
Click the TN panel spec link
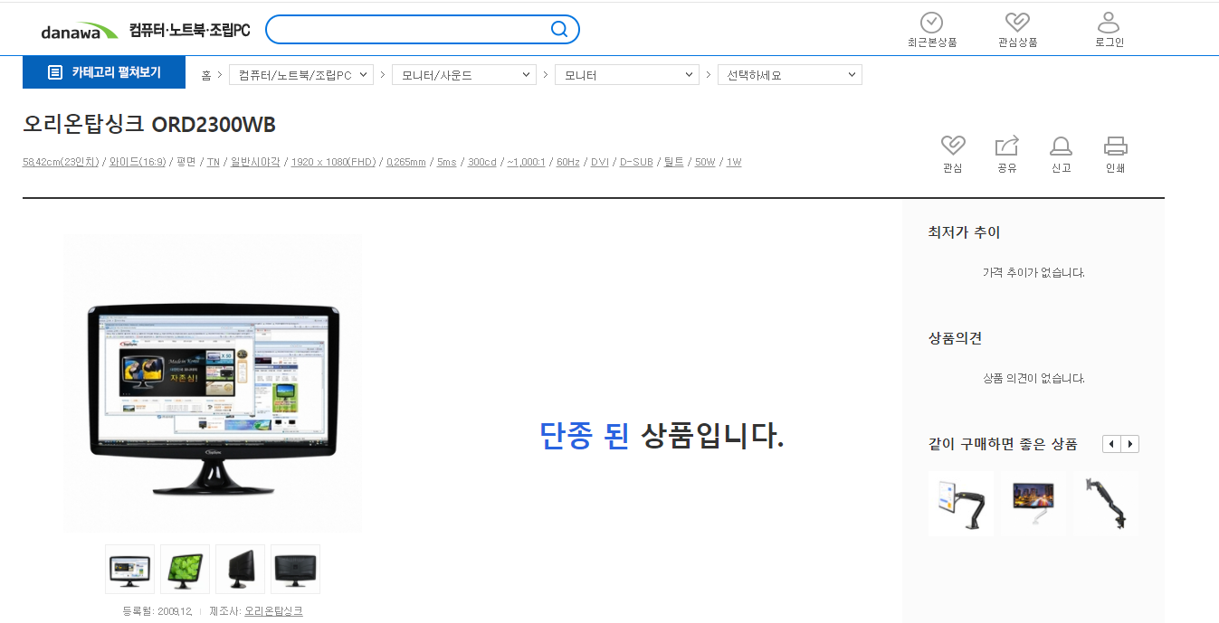pos(214,162)
